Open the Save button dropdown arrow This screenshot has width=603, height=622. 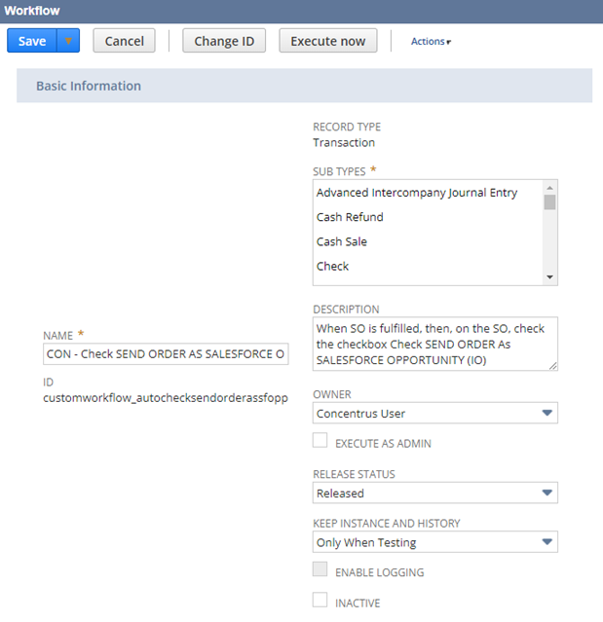68,41
